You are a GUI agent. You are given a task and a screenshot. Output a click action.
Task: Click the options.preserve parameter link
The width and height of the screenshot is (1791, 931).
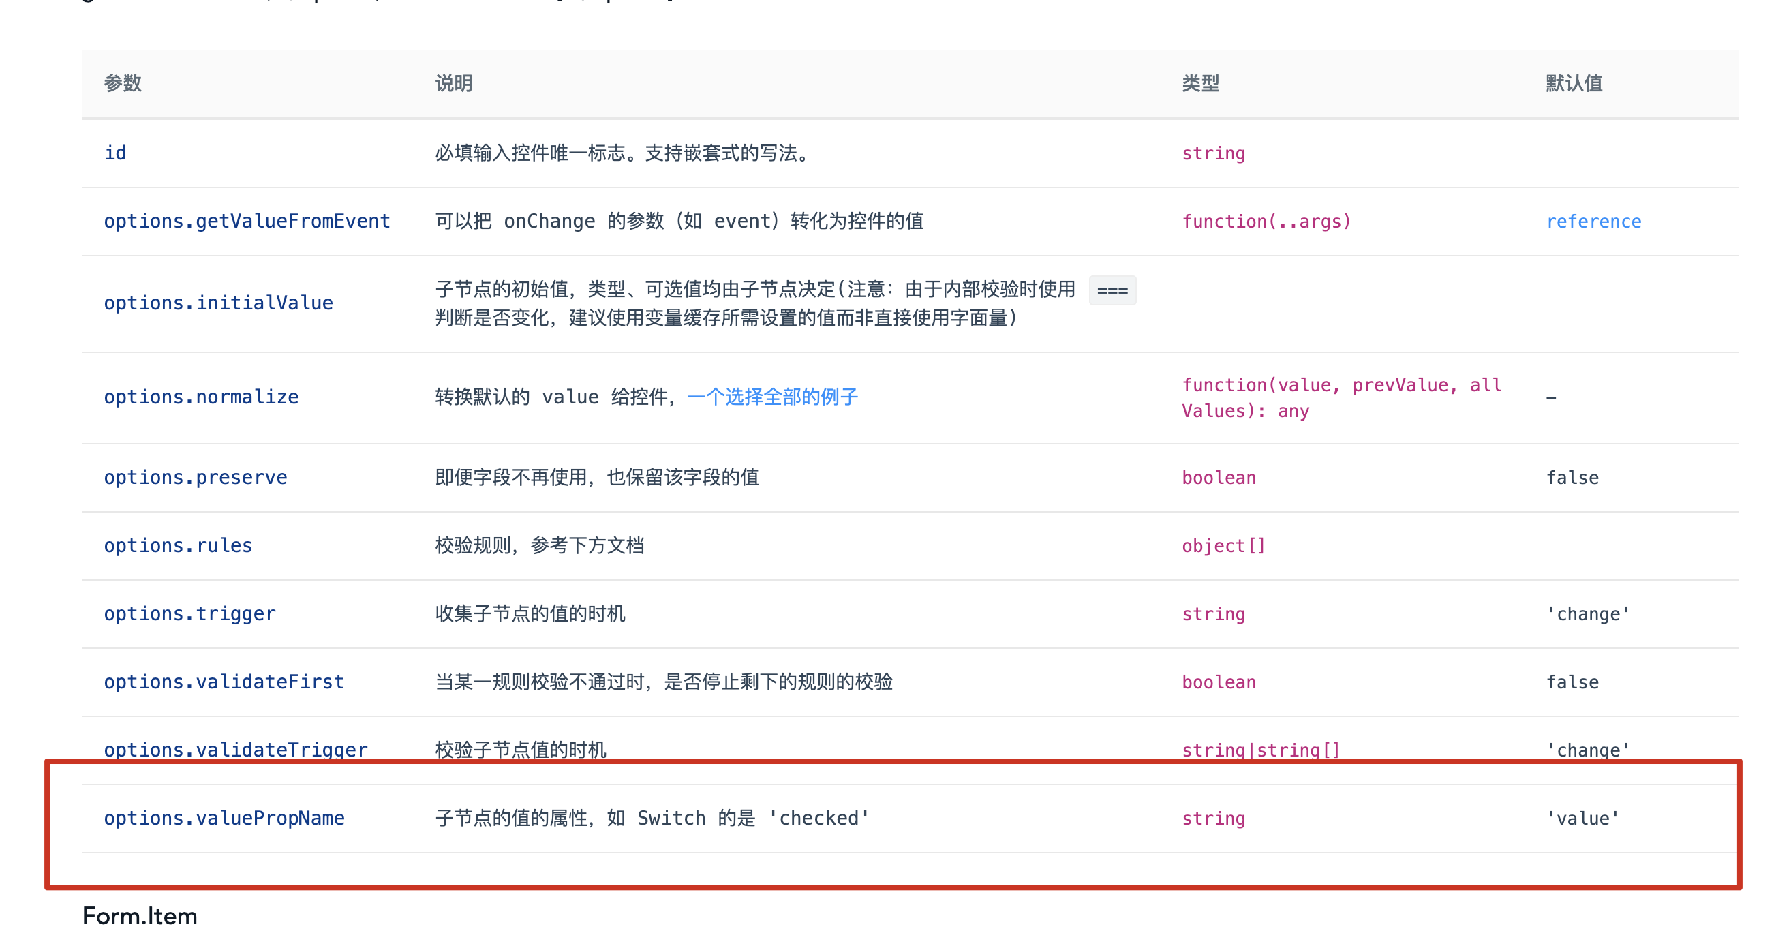click(x=196, y=477)
